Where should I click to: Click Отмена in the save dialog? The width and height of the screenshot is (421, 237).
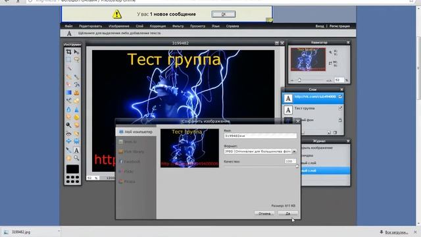264,213
